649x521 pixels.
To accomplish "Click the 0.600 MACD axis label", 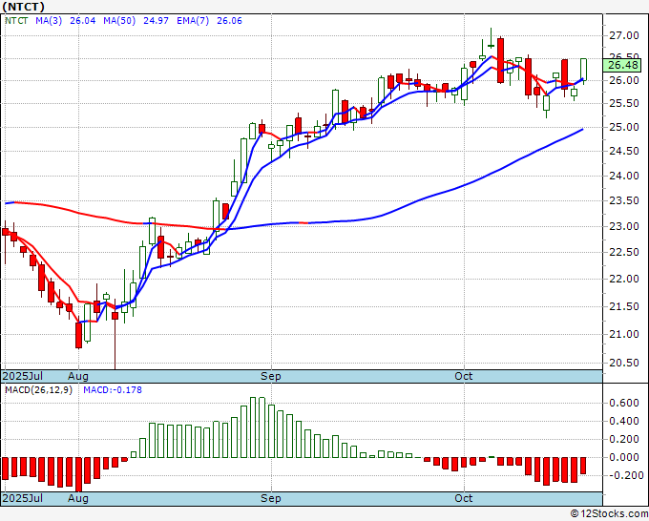I will point(624,403).
